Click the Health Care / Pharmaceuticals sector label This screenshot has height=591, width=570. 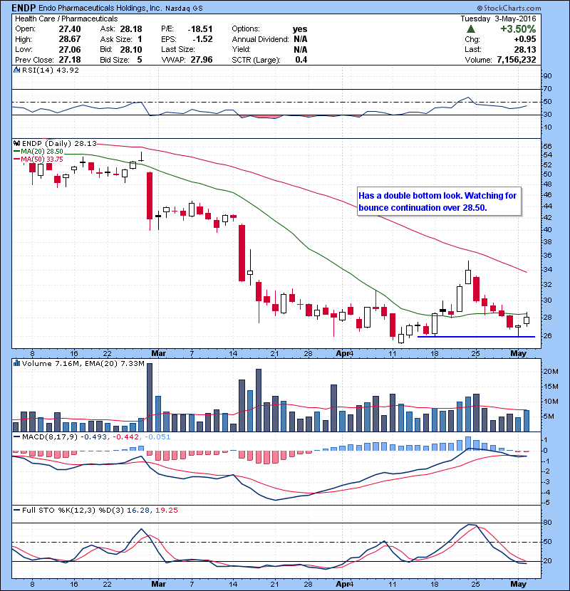(x=66, y=19)
